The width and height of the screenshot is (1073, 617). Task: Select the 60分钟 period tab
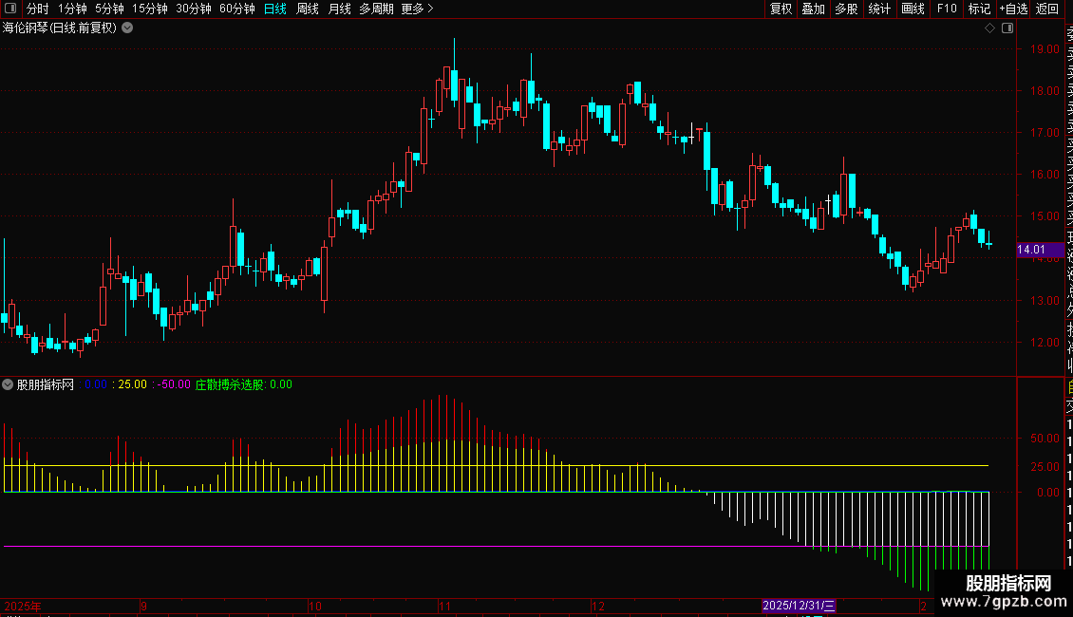pos(237,9)
